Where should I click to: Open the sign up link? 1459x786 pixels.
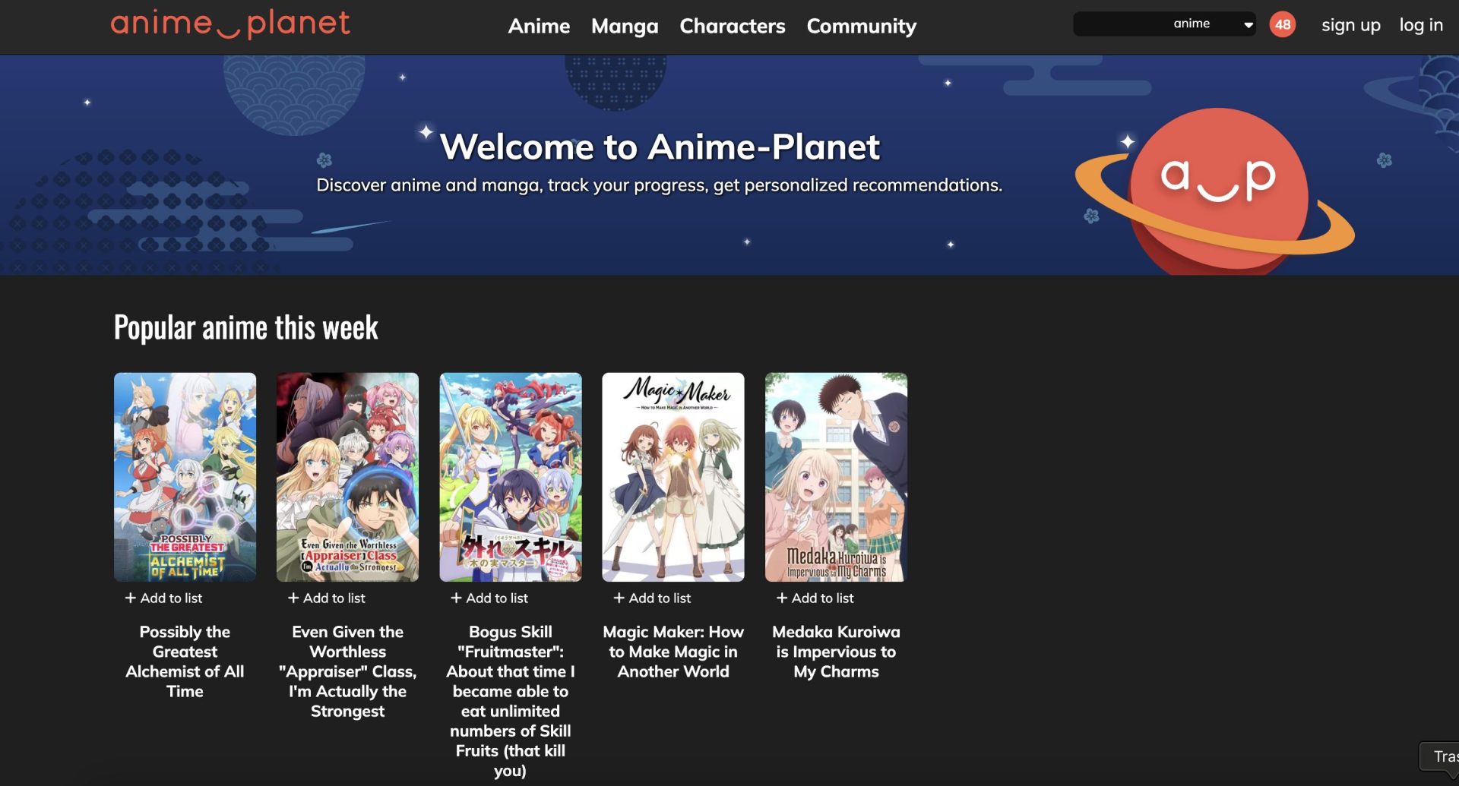coord(1350,25)
